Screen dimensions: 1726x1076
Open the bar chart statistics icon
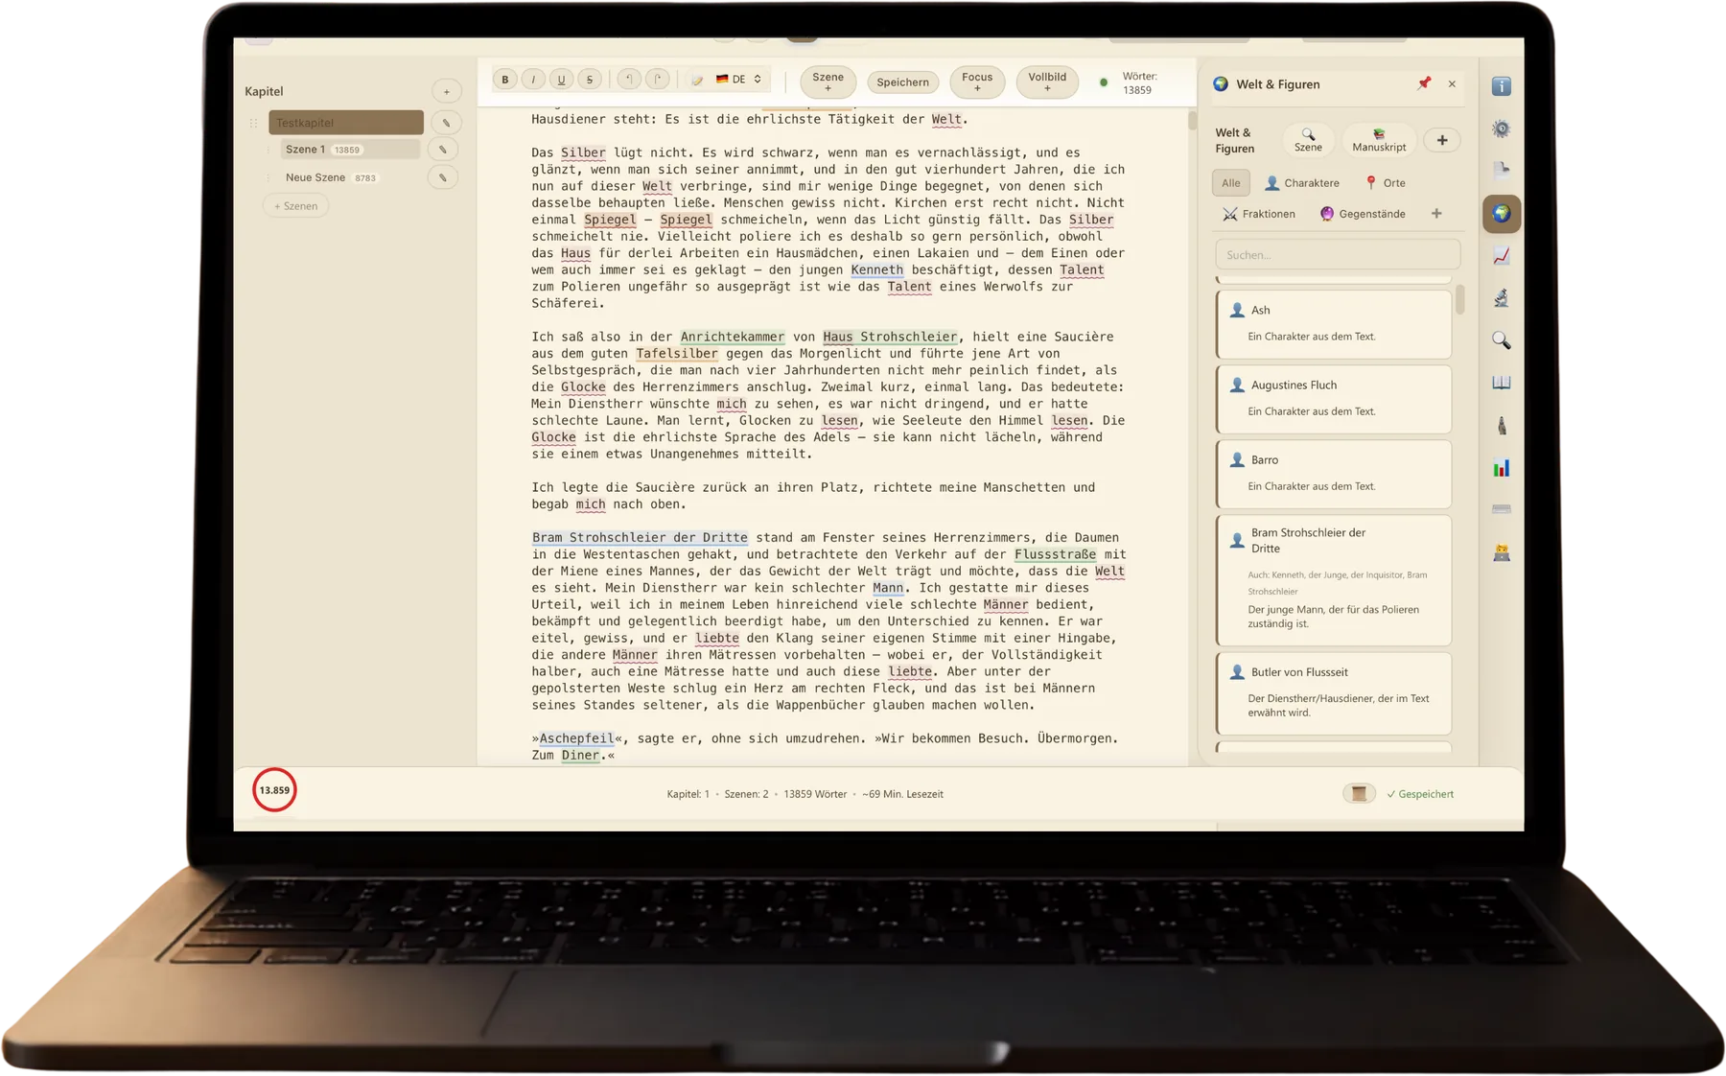point(1502,468)
